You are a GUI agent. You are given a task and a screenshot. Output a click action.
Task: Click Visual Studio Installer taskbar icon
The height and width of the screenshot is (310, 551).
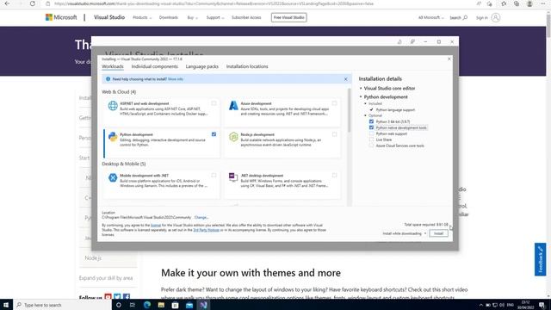tap(203, 305)
